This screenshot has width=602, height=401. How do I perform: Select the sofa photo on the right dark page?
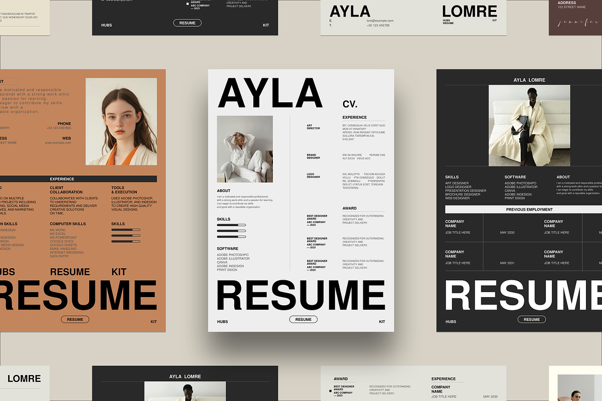click(x=529, y=125)
